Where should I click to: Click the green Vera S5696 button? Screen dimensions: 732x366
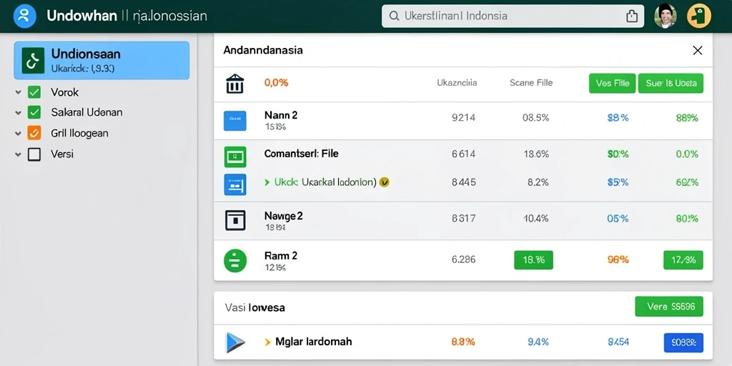pos(669,307)
